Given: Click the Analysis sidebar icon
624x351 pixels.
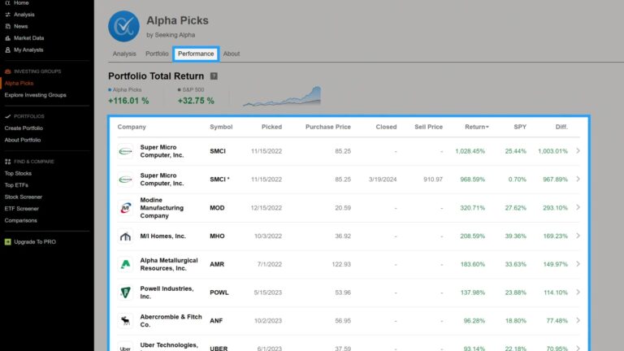Looking at the screenshot, I should [x=7, y=15].
